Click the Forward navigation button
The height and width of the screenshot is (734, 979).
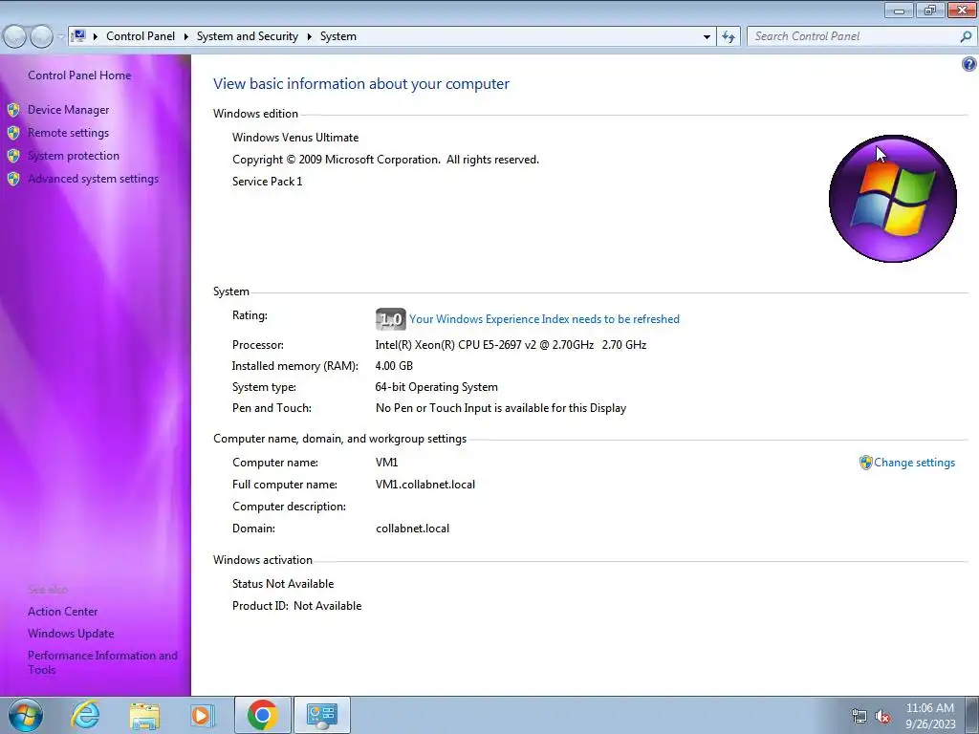coord(41,37)
